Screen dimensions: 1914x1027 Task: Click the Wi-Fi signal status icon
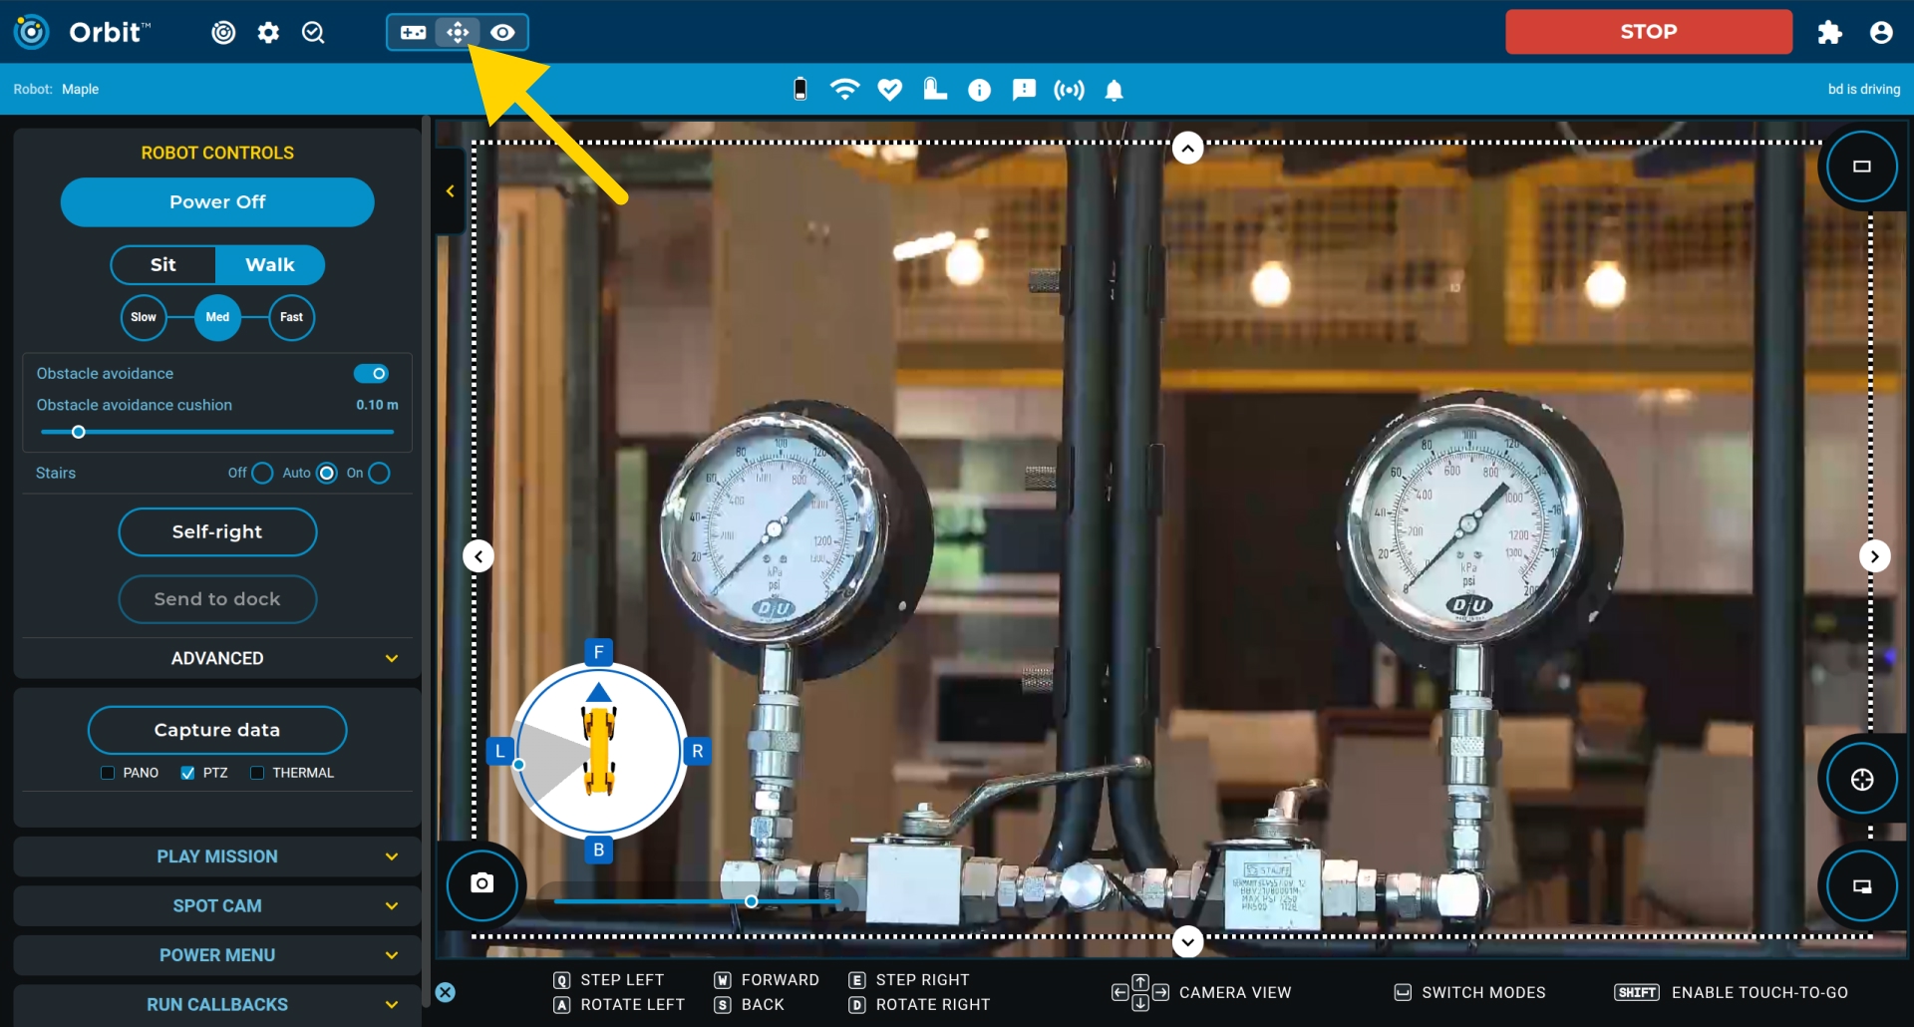tap(844, 90)
